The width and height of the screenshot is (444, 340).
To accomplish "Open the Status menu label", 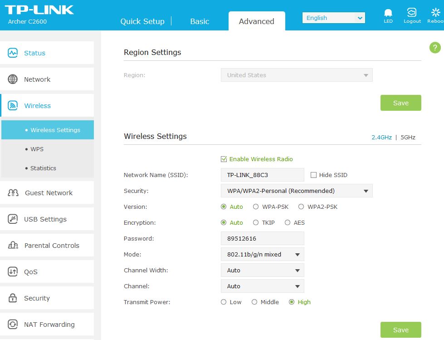I will 34,53.
